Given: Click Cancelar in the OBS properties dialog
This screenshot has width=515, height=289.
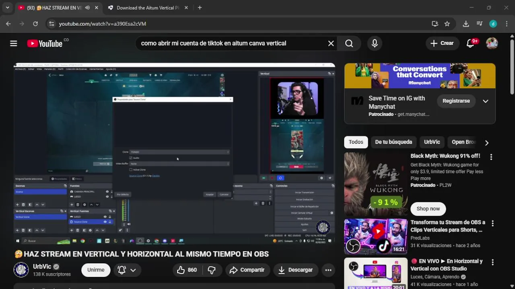Looking at the screenshot, I should pyautogui.click(x=224, y=194).
